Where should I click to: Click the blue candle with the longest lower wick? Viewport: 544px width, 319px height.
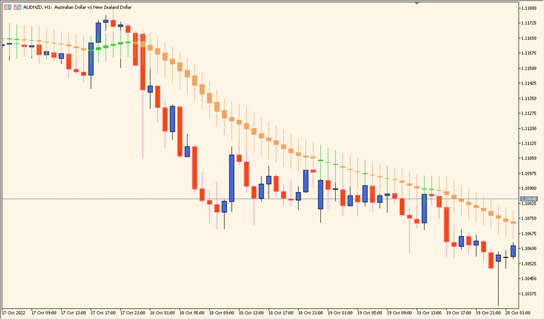point(498,258)
